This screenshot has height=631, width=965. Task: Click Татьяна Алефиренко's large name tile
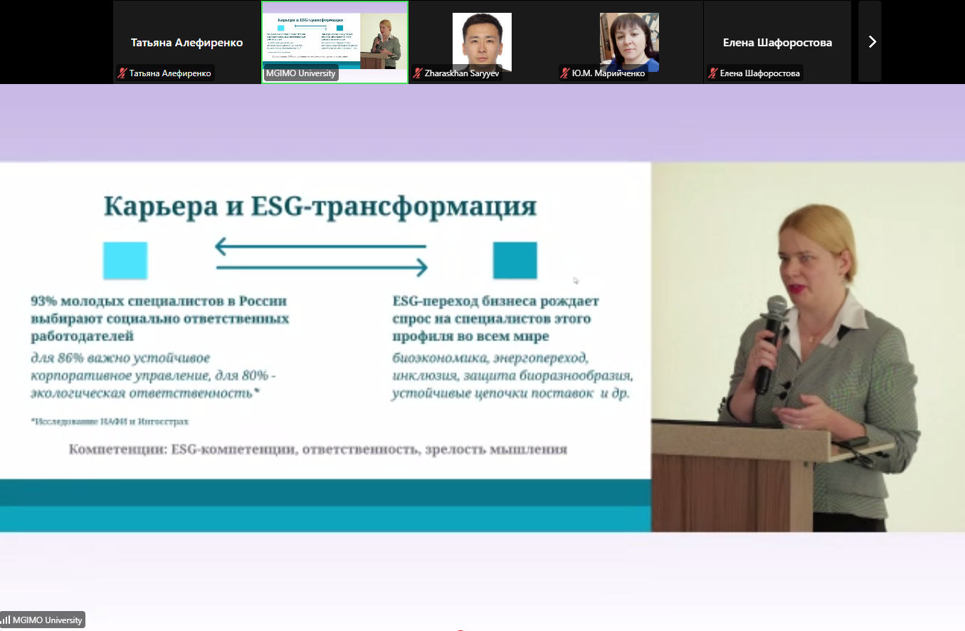(x=187, y=42)
